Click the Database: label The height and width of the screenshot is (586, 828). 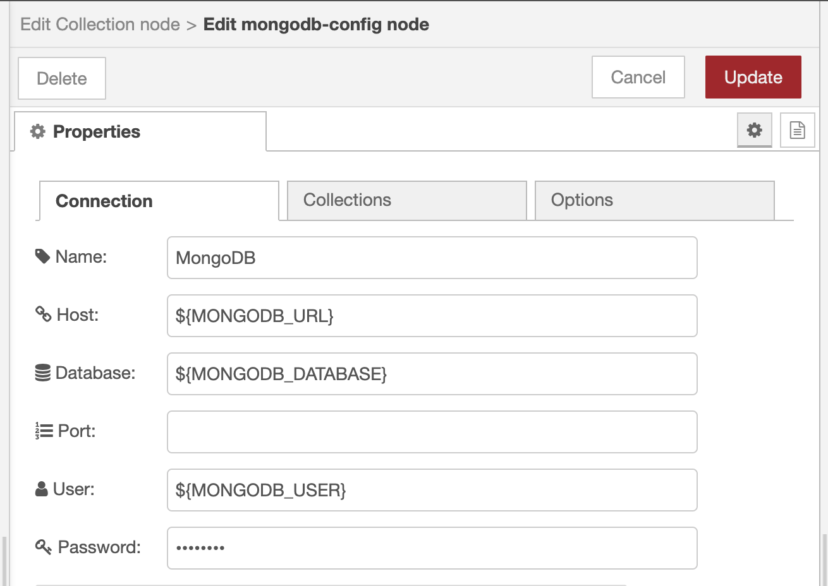[95, 373]
